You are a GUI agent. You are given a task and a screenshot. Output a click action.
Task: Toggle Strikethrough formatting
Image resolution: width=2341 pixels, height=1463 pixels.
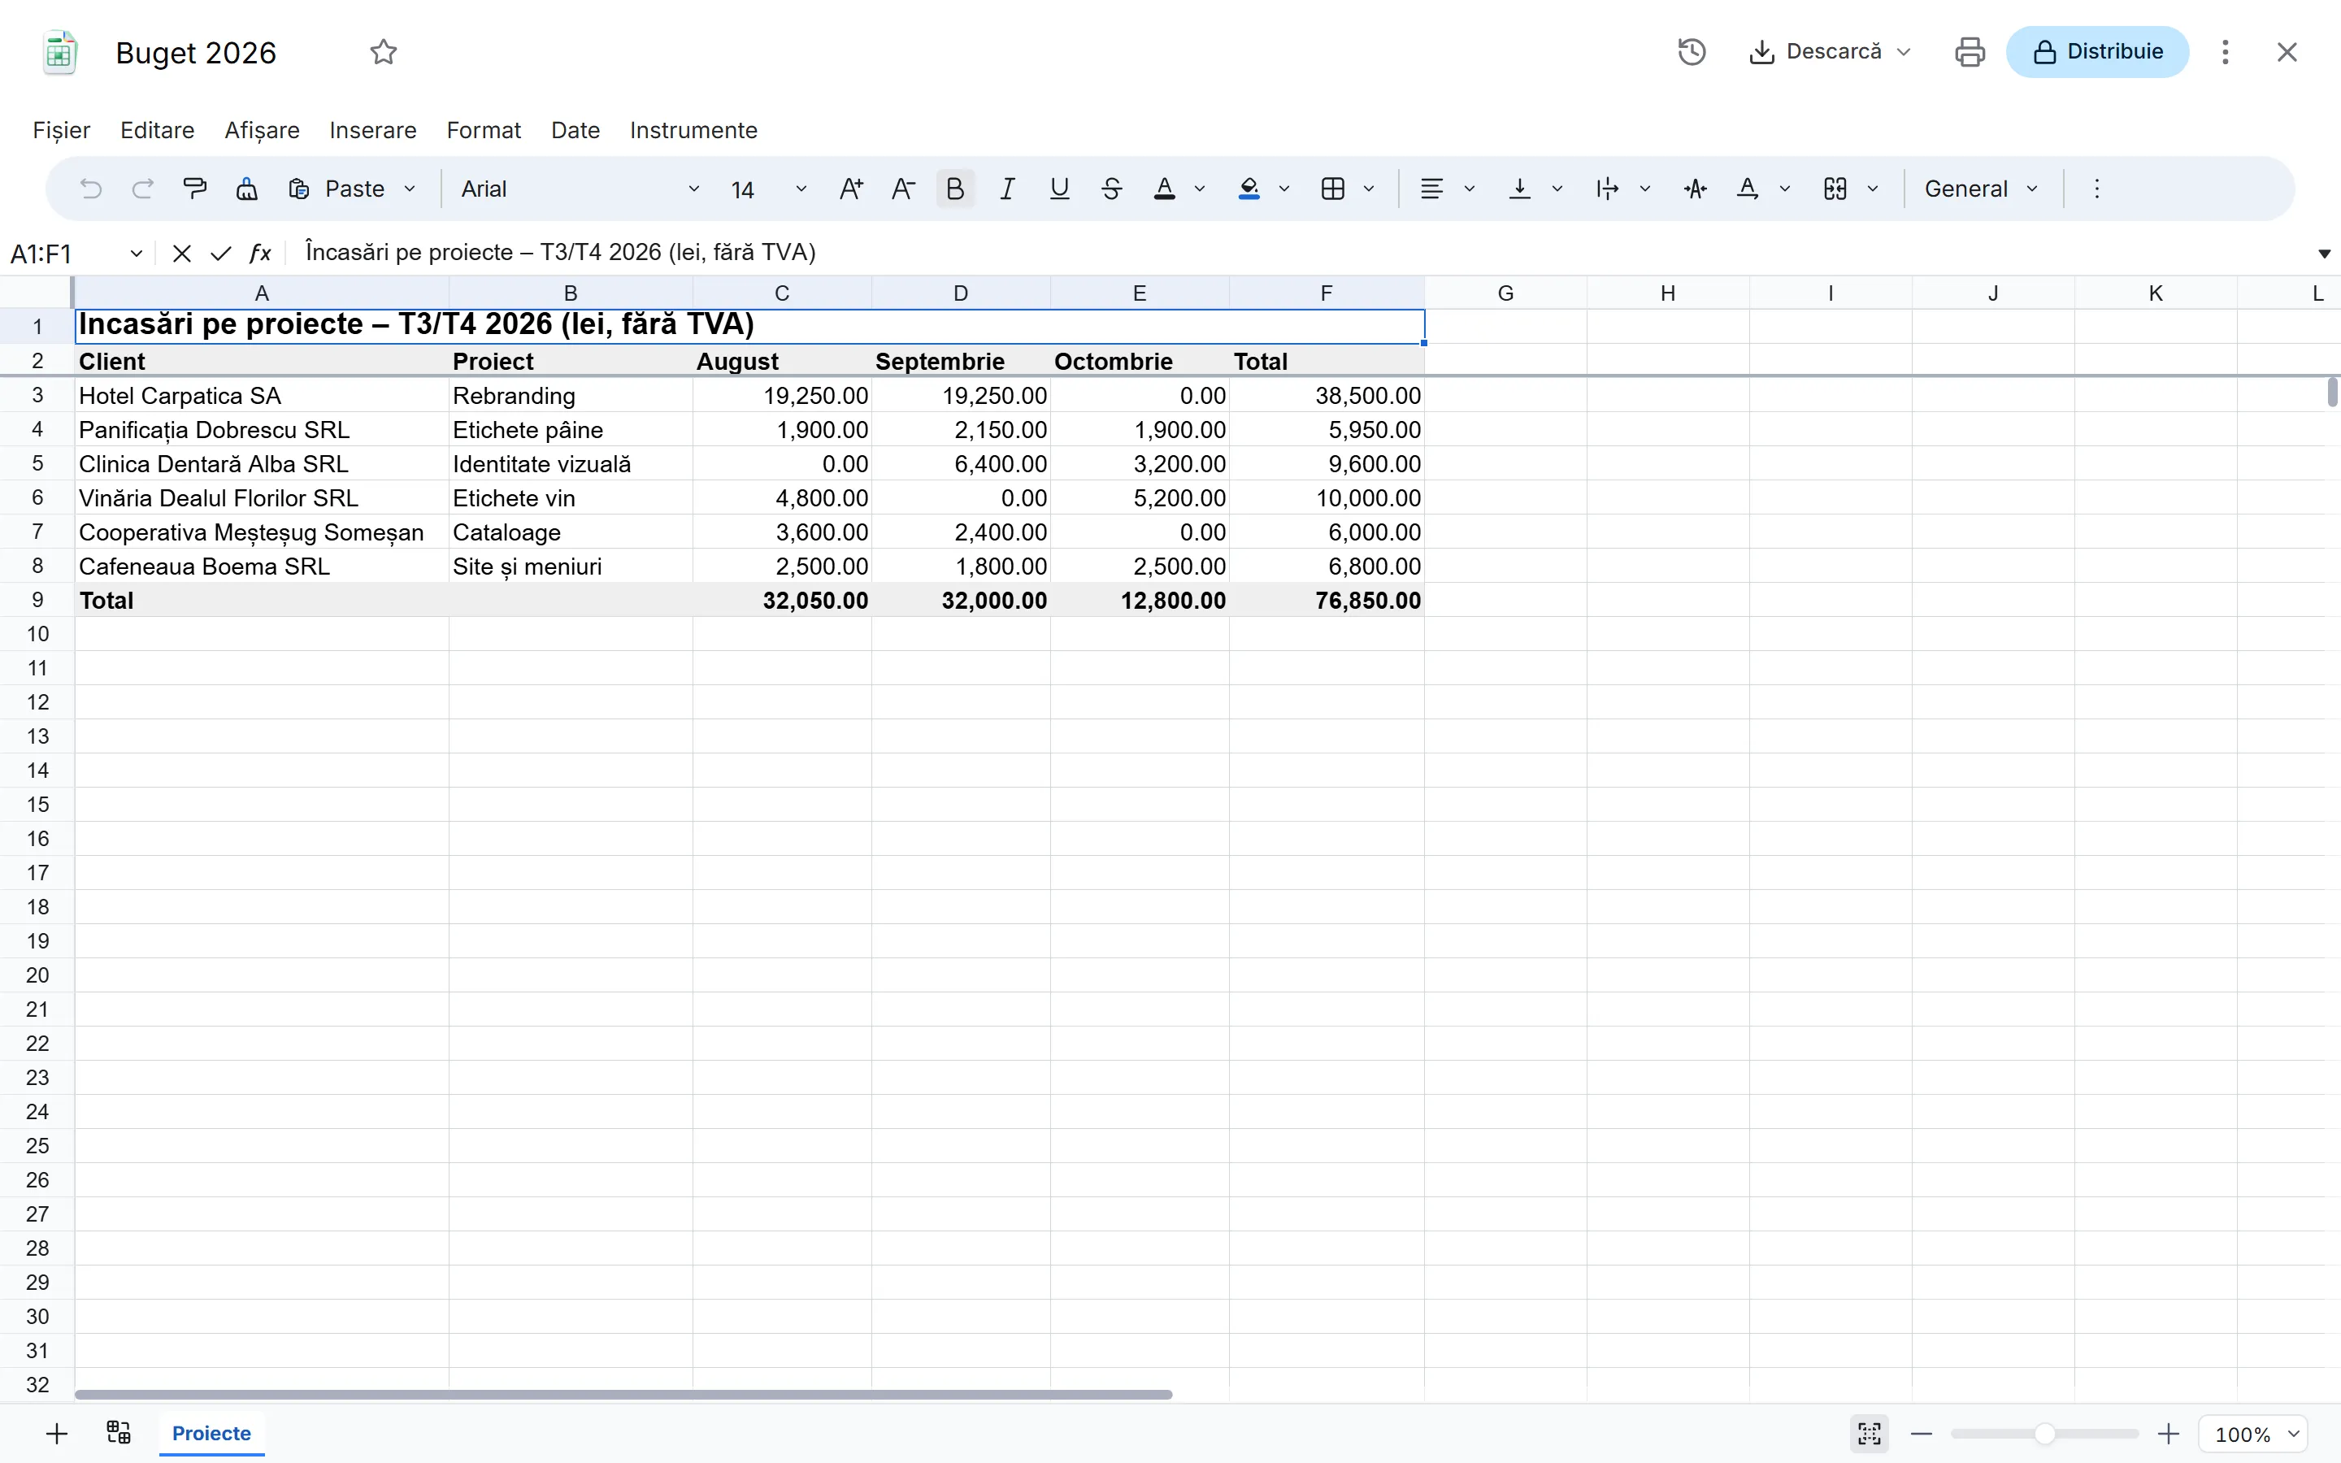(1111, 189)
